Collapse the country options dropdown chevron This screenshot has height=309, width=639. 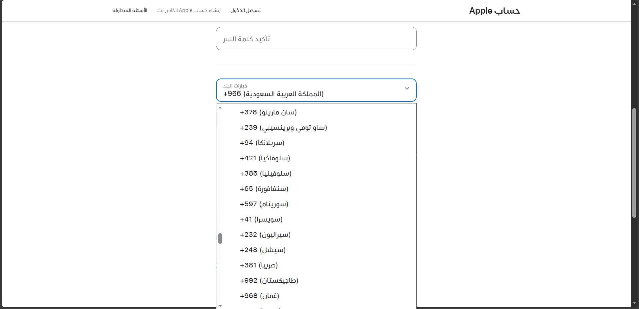click(406, 88)
